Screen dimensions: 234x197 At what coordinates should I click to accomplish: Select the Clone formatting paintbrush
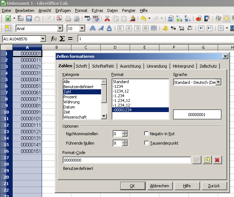132,18
